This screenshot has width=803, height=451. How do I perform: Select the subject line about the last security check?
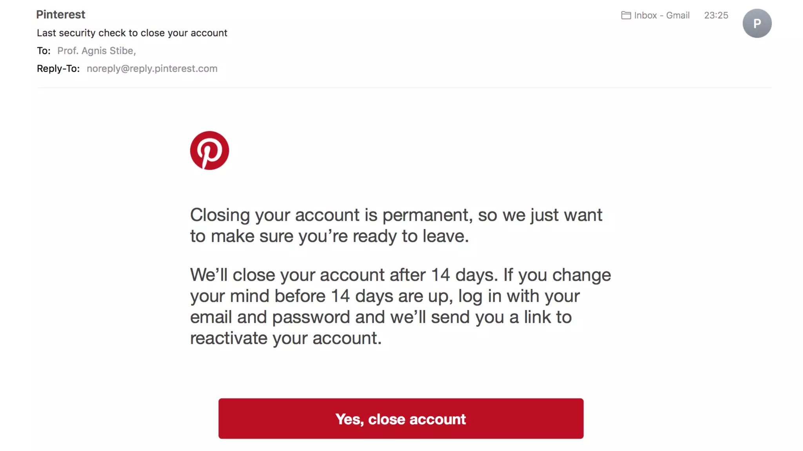(132, 33)
